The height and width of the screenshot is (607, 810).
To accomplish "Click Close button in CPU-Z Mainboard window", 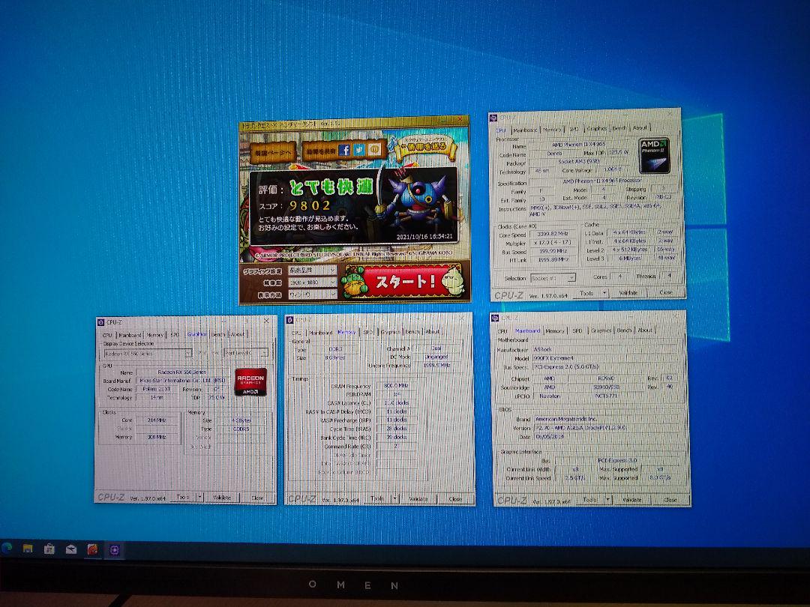I will click(x=670, y=500).
